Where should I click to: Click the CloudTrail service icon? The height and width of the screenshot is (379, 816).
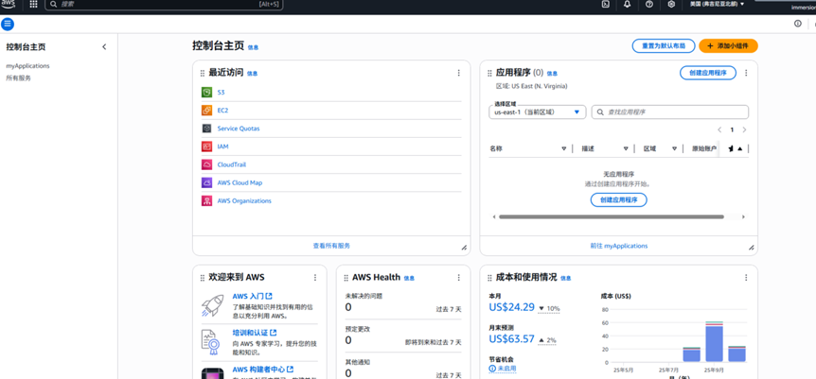click(206, 164)
